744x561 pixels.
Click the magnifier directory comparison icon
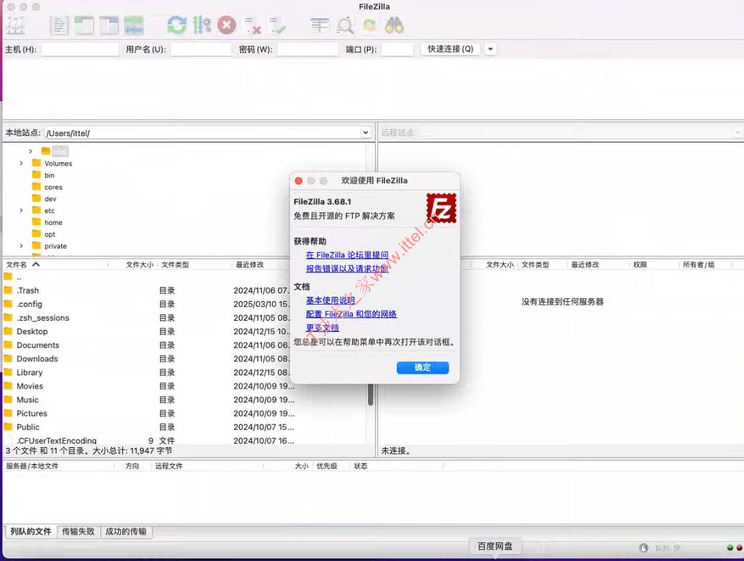tap(345, 25)
